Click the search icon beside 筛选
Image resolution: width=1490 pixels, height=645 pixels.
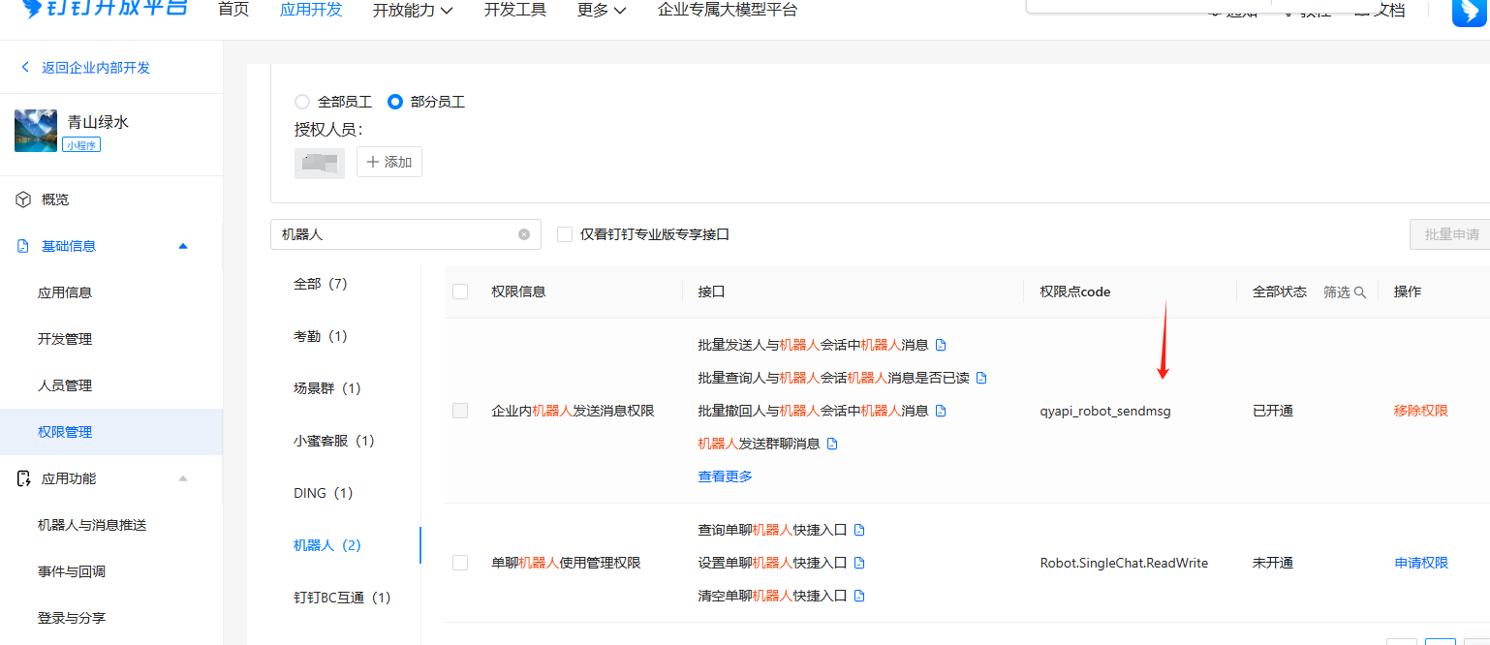pos(1360,292)
